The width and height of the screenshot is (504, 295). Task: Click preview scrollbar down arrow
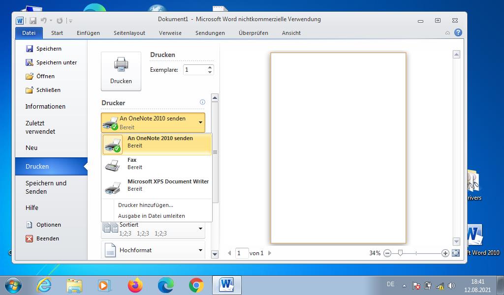point(456,241)
